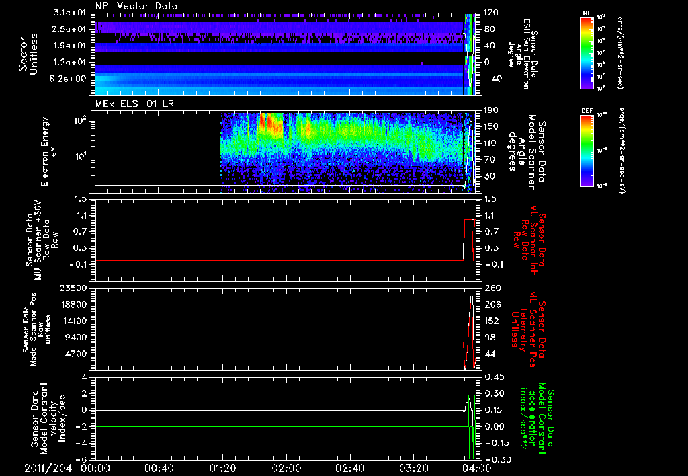Screen dimensions: 688x476
Task: Click the 'cnts/(cm**2-sr-sec)' units label
Action: coord(620,52)
